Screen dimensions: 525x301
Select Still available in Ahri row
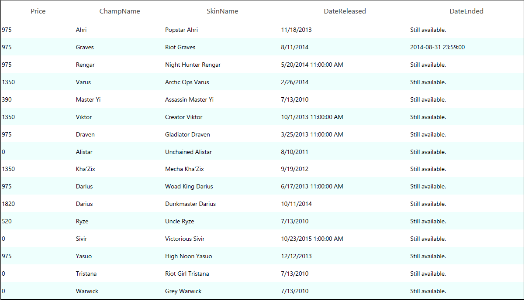(x=428, y=30)
